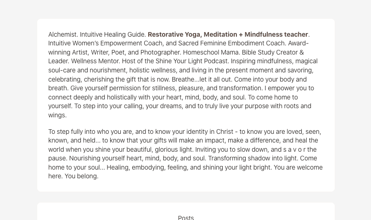Click the Wellness Mentor phrase

click(96, 61)
